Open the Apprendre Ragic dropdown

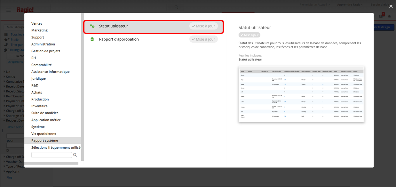[x=350, y=4]
